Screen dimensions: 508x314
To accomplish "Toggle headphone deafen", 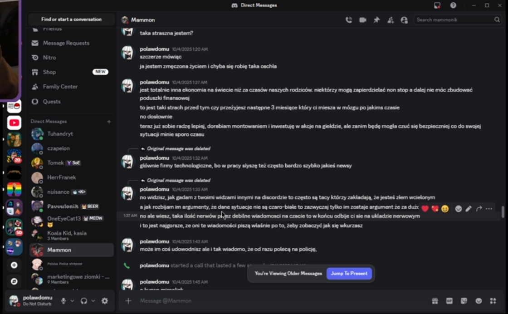I will point(84,301).
